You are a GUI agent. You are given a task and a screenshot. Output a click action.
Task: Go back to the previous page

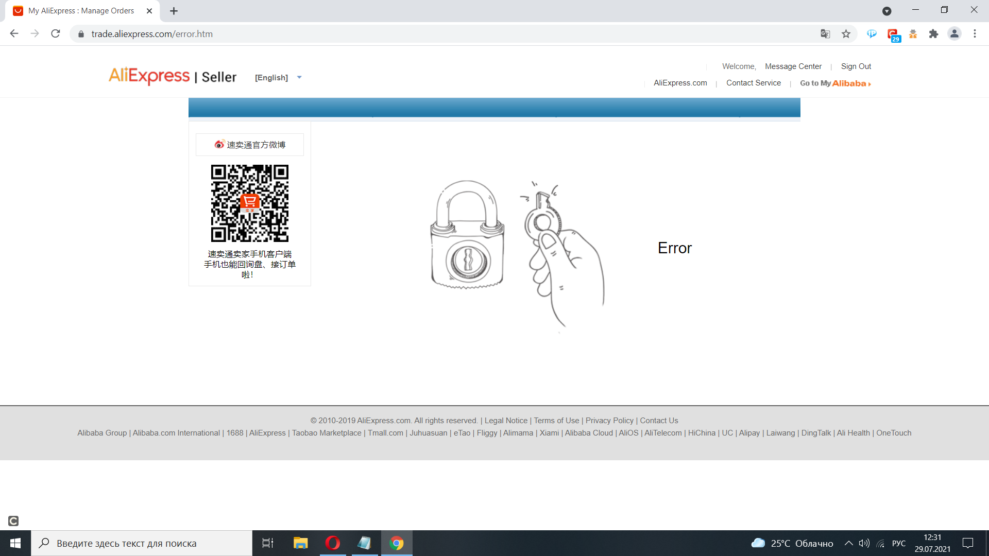coord(14,33)
